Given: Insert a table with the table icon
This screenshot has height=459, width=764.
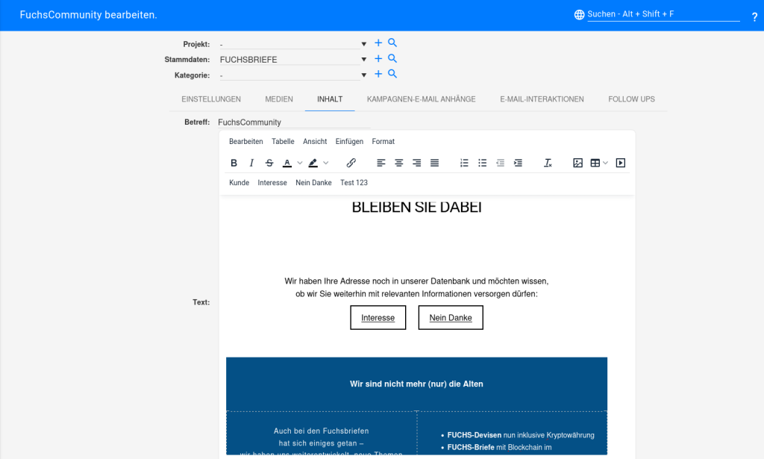Looking at the screenshot, I should (595, 163).
